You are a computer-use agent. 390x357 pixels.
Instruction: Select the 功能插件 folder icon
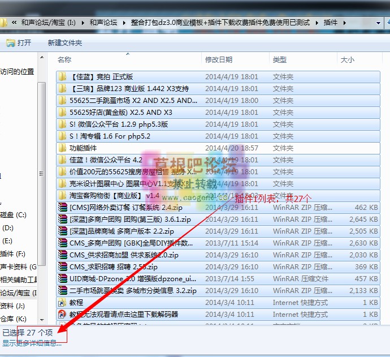pyautogui.click(x=62, y=148)
